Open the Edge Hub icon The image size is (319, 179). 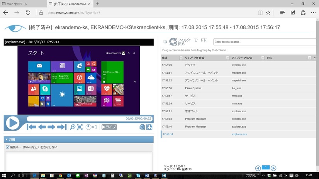(282, 13)
